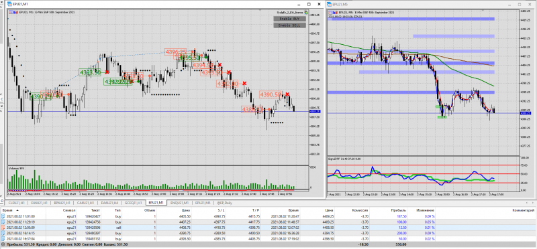Viewport: 537px width, 249px height.
Task: Select the history row with ticket 139480397
Action: (268, 233)
